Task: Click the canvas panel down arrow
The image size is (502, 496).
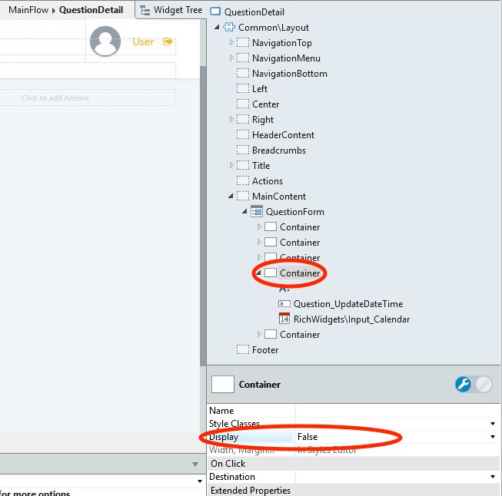Action: (195, 464)
